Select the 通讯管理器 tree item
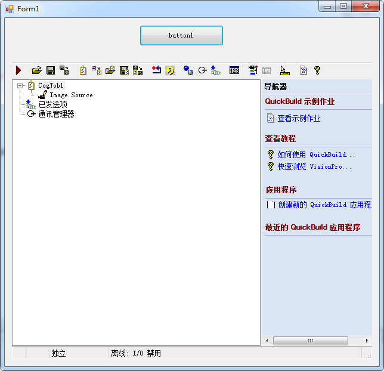 [x=56, y=114]
